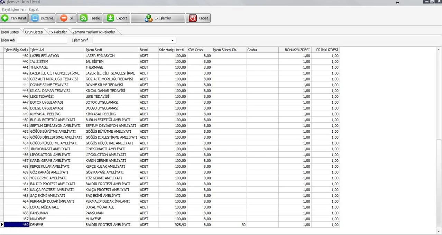Select DÖVME SİLME TEDAVİSİ row name

tap(49, 85)
